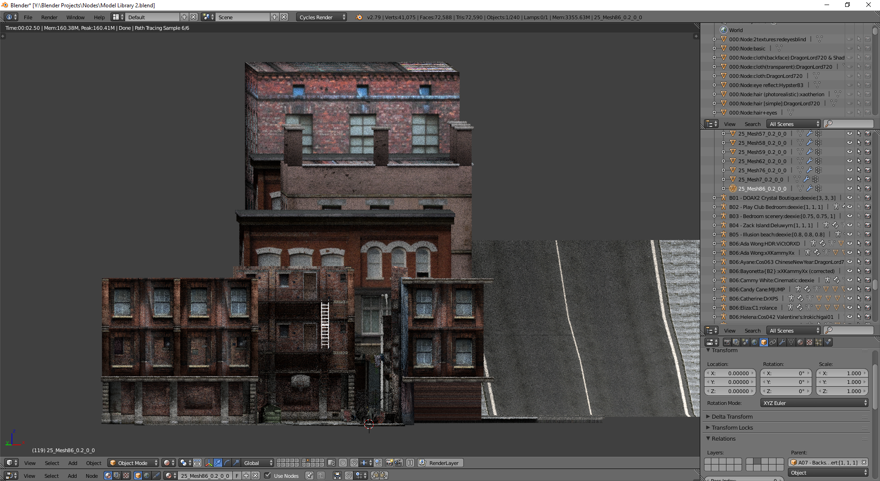
Task: Click the OpenGL render active viewport camera icon
Action: 389,463
